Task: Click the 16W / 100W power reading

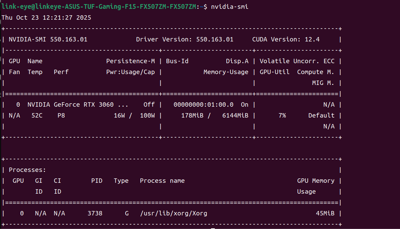Action: click(x=134, y=116)
